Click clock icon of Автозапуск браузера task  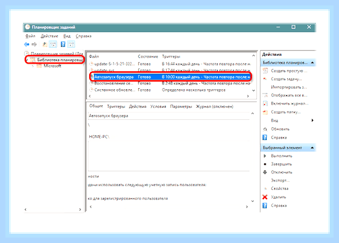(92, 77)
